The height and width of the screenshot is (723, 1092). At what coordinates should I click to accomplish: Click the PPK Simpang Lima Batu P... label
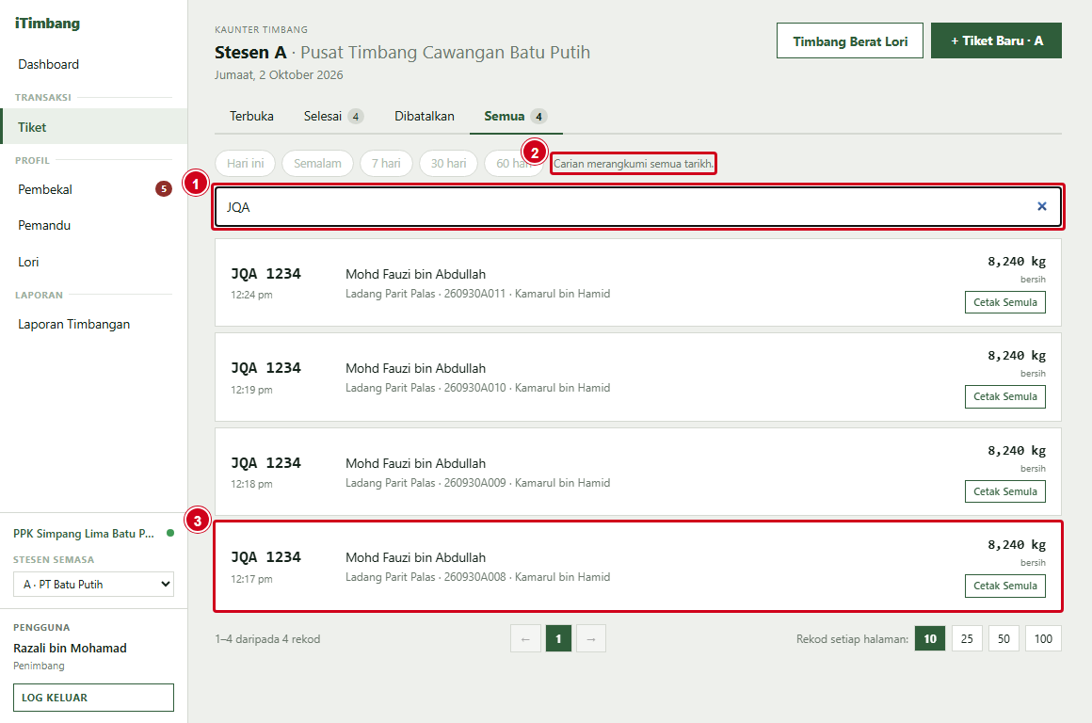pyautogui.click(x=84, y=534)
